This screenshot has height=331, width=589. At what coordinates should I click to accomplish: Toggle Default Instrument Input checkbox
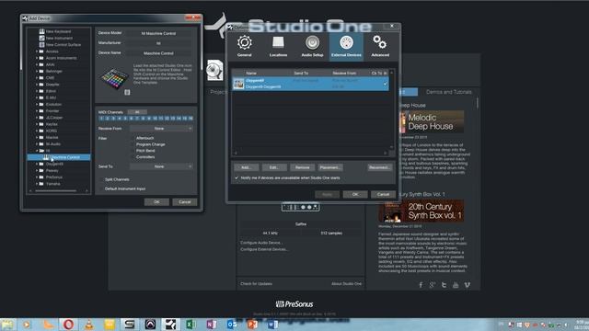click(101, 188)
